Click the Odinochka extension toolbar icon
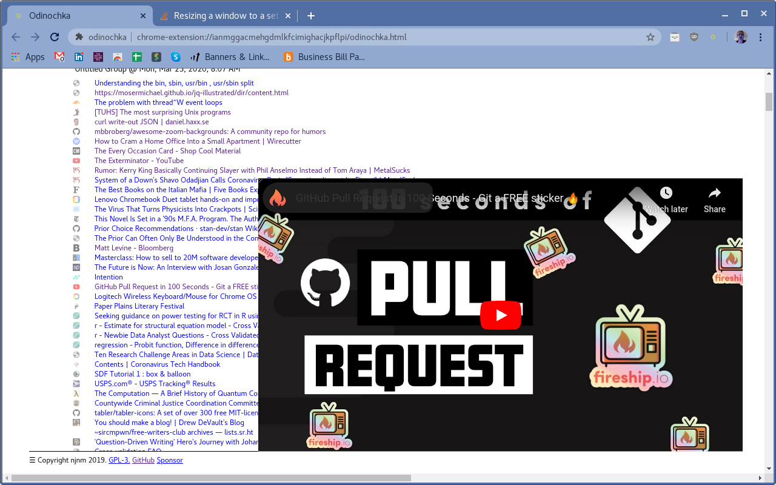The height and width of the screenshot is (485, 776). pos(713,37)
